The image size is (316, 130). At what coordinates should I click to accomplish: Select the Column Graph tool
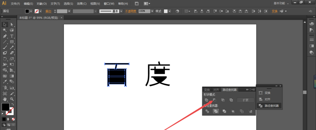pos(12,88)
